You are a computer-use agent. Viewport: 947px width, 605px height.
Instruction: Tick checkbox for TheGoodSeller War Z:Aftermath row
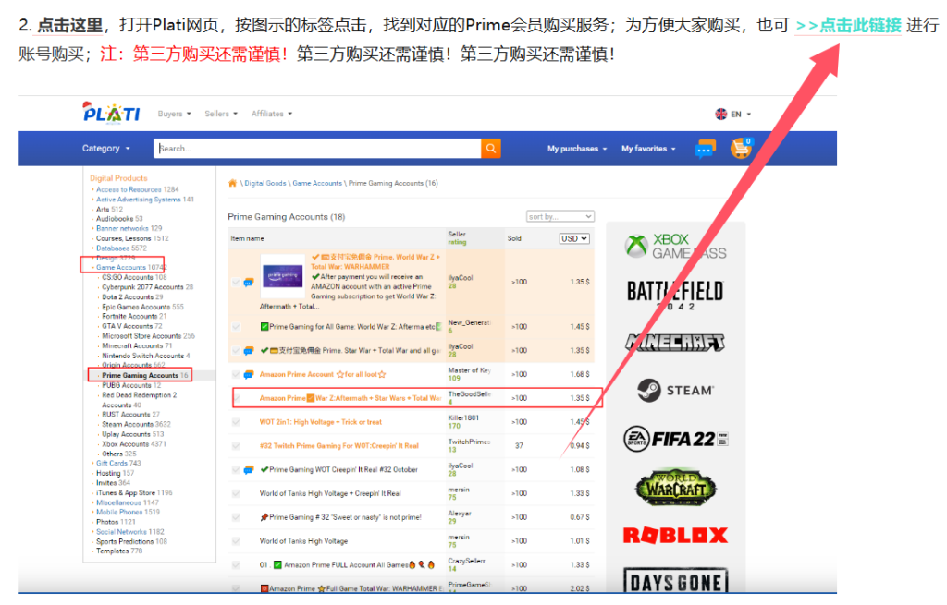click(236, 398)
